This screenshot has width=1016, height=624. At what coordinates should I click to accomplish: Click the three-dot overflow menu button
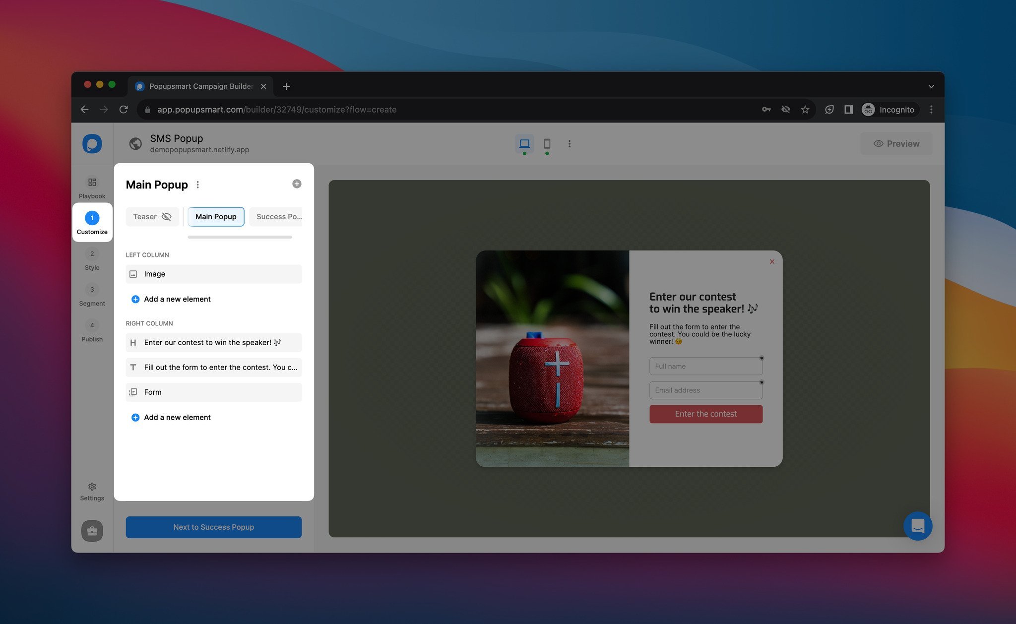196,184
